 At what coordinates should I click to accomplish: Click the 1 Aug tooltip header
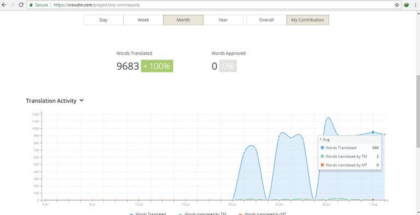(325, 140)
